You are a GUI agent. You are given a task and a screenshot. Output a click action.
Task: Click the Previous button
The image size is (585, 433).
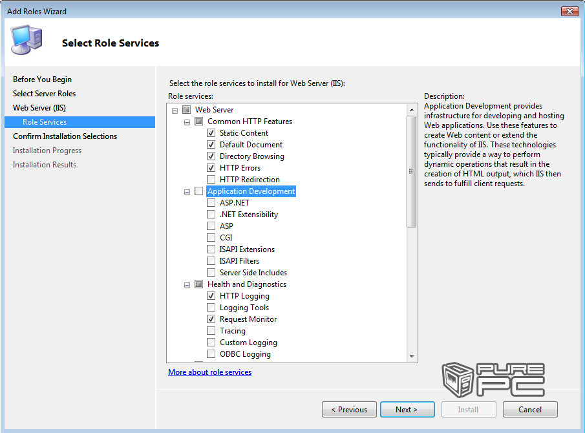(x=349, y=410)
